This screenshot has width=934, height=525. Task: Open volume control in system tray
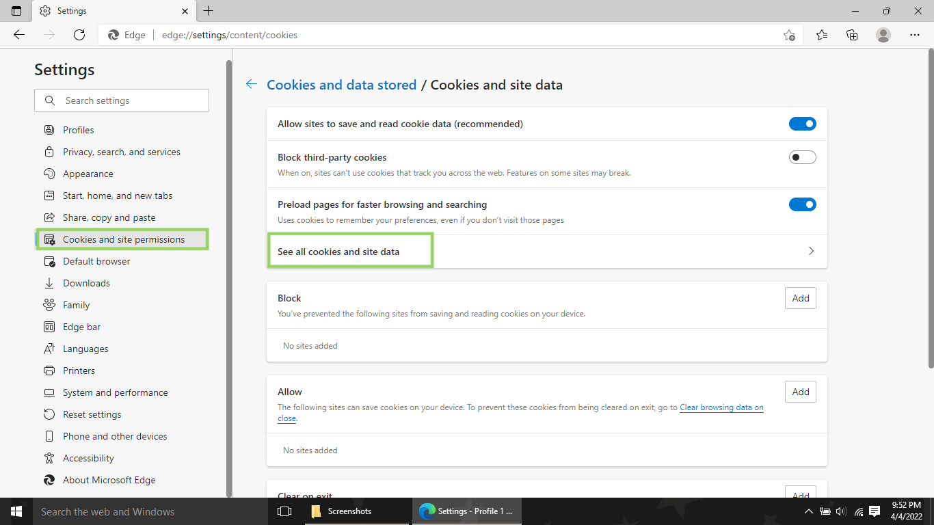click(x=841, y=511)
